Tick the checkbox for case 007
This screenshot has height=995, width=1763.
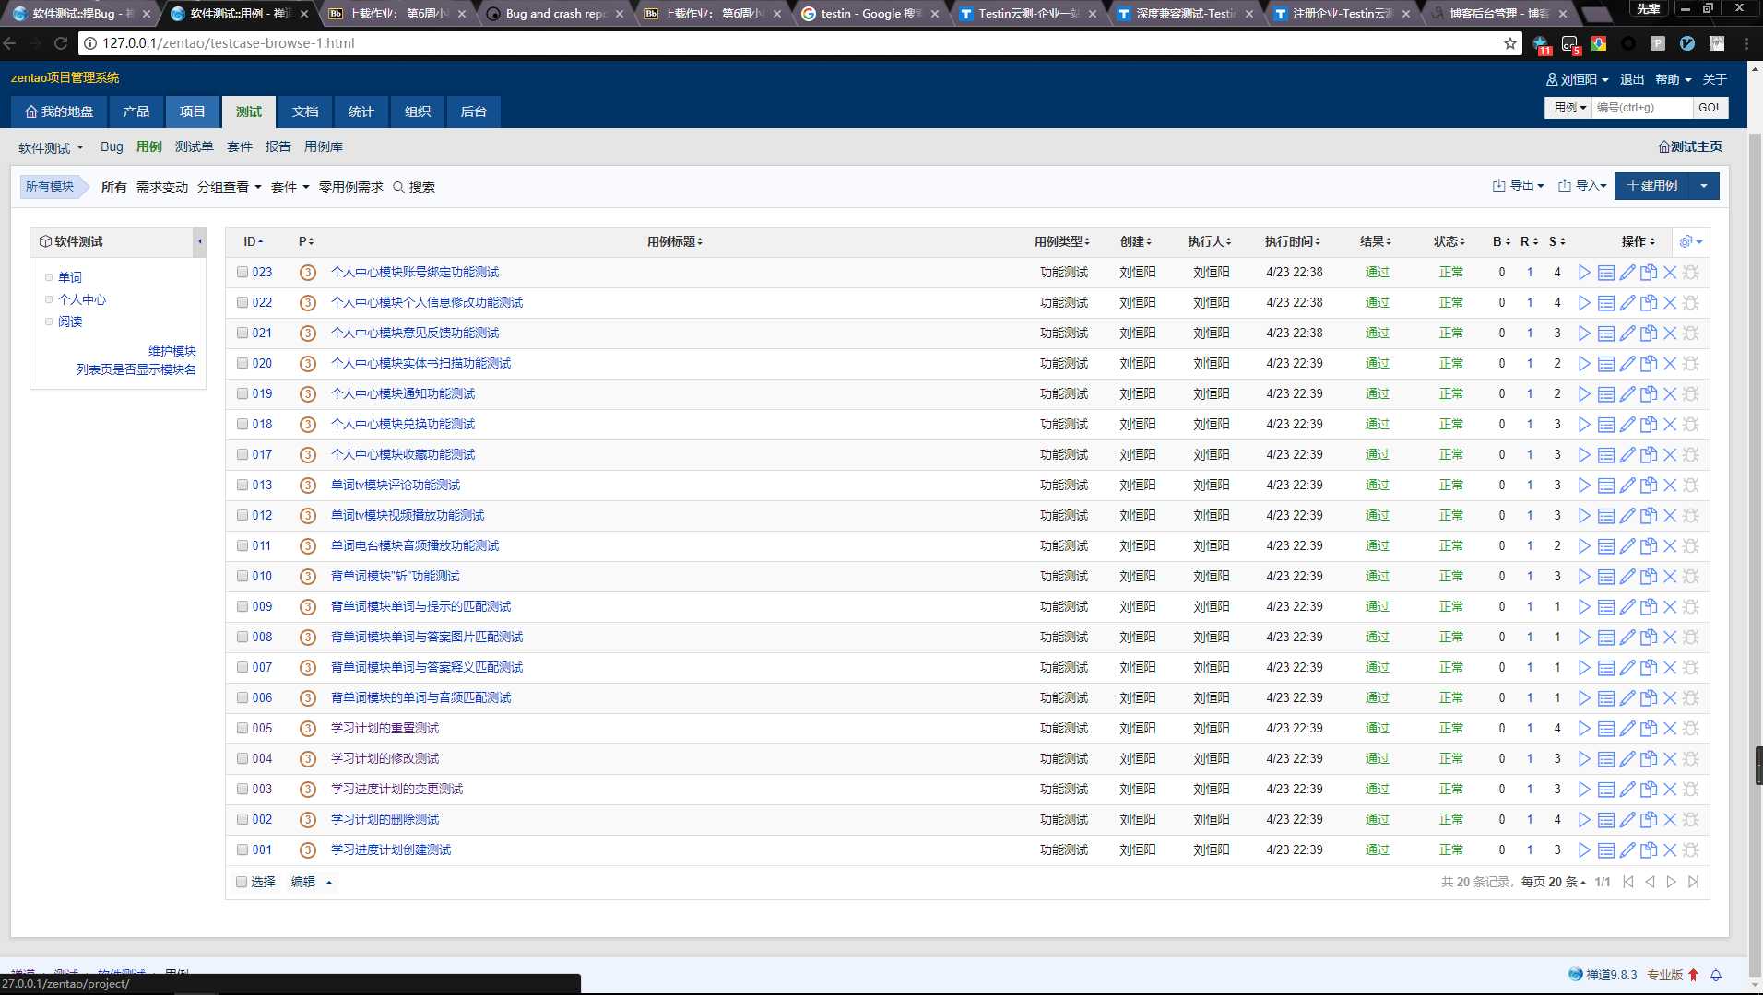coord(243,667)
